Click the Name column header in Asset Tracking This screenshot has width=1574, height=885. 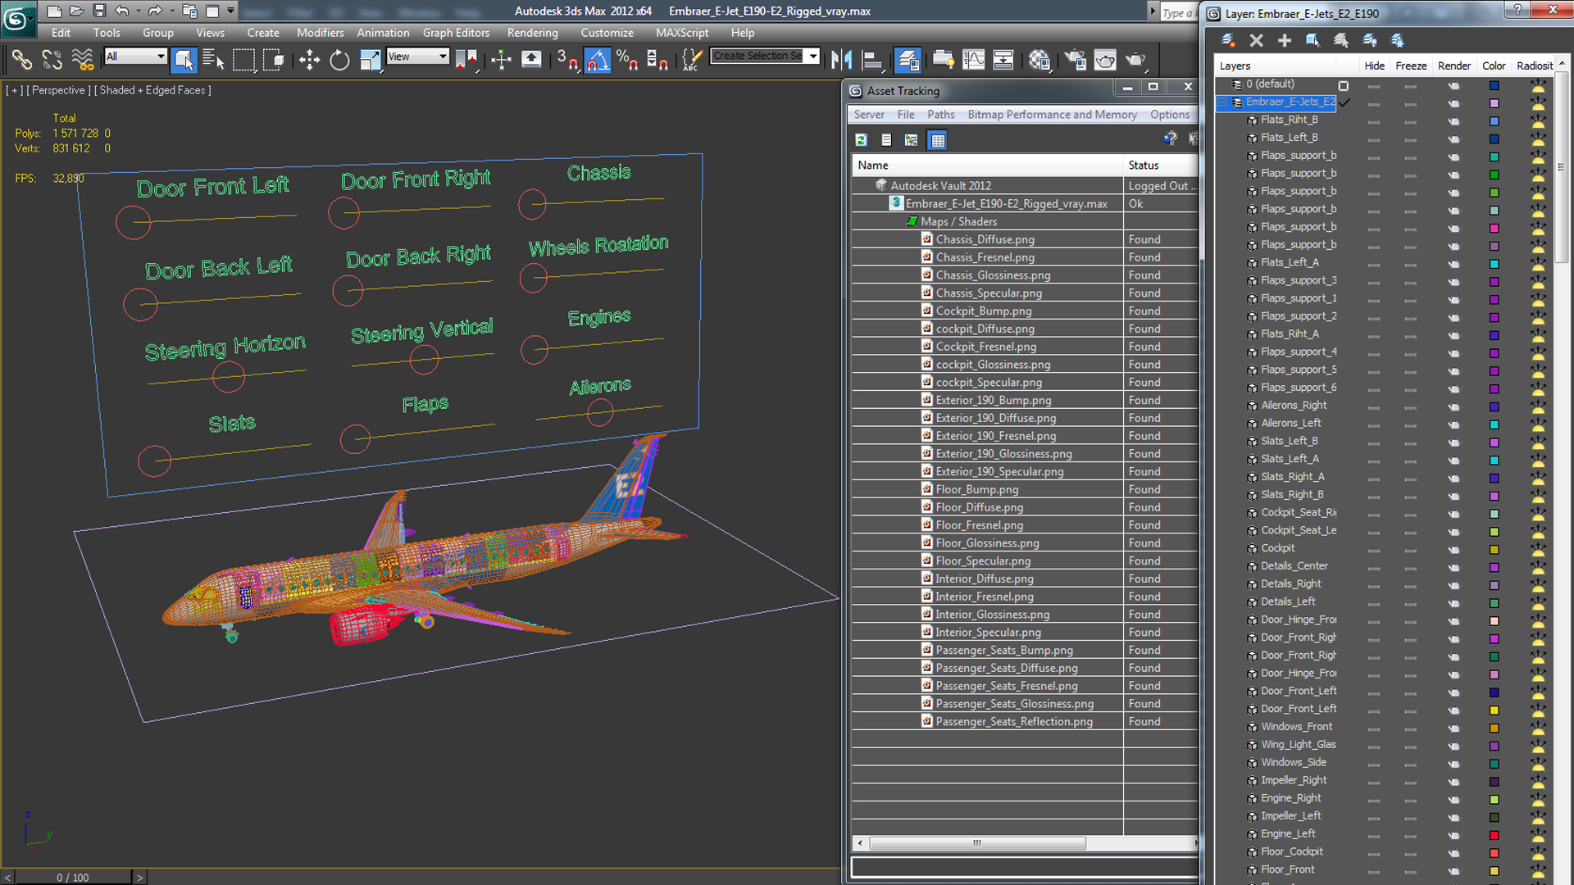click(x=987, y=165)
